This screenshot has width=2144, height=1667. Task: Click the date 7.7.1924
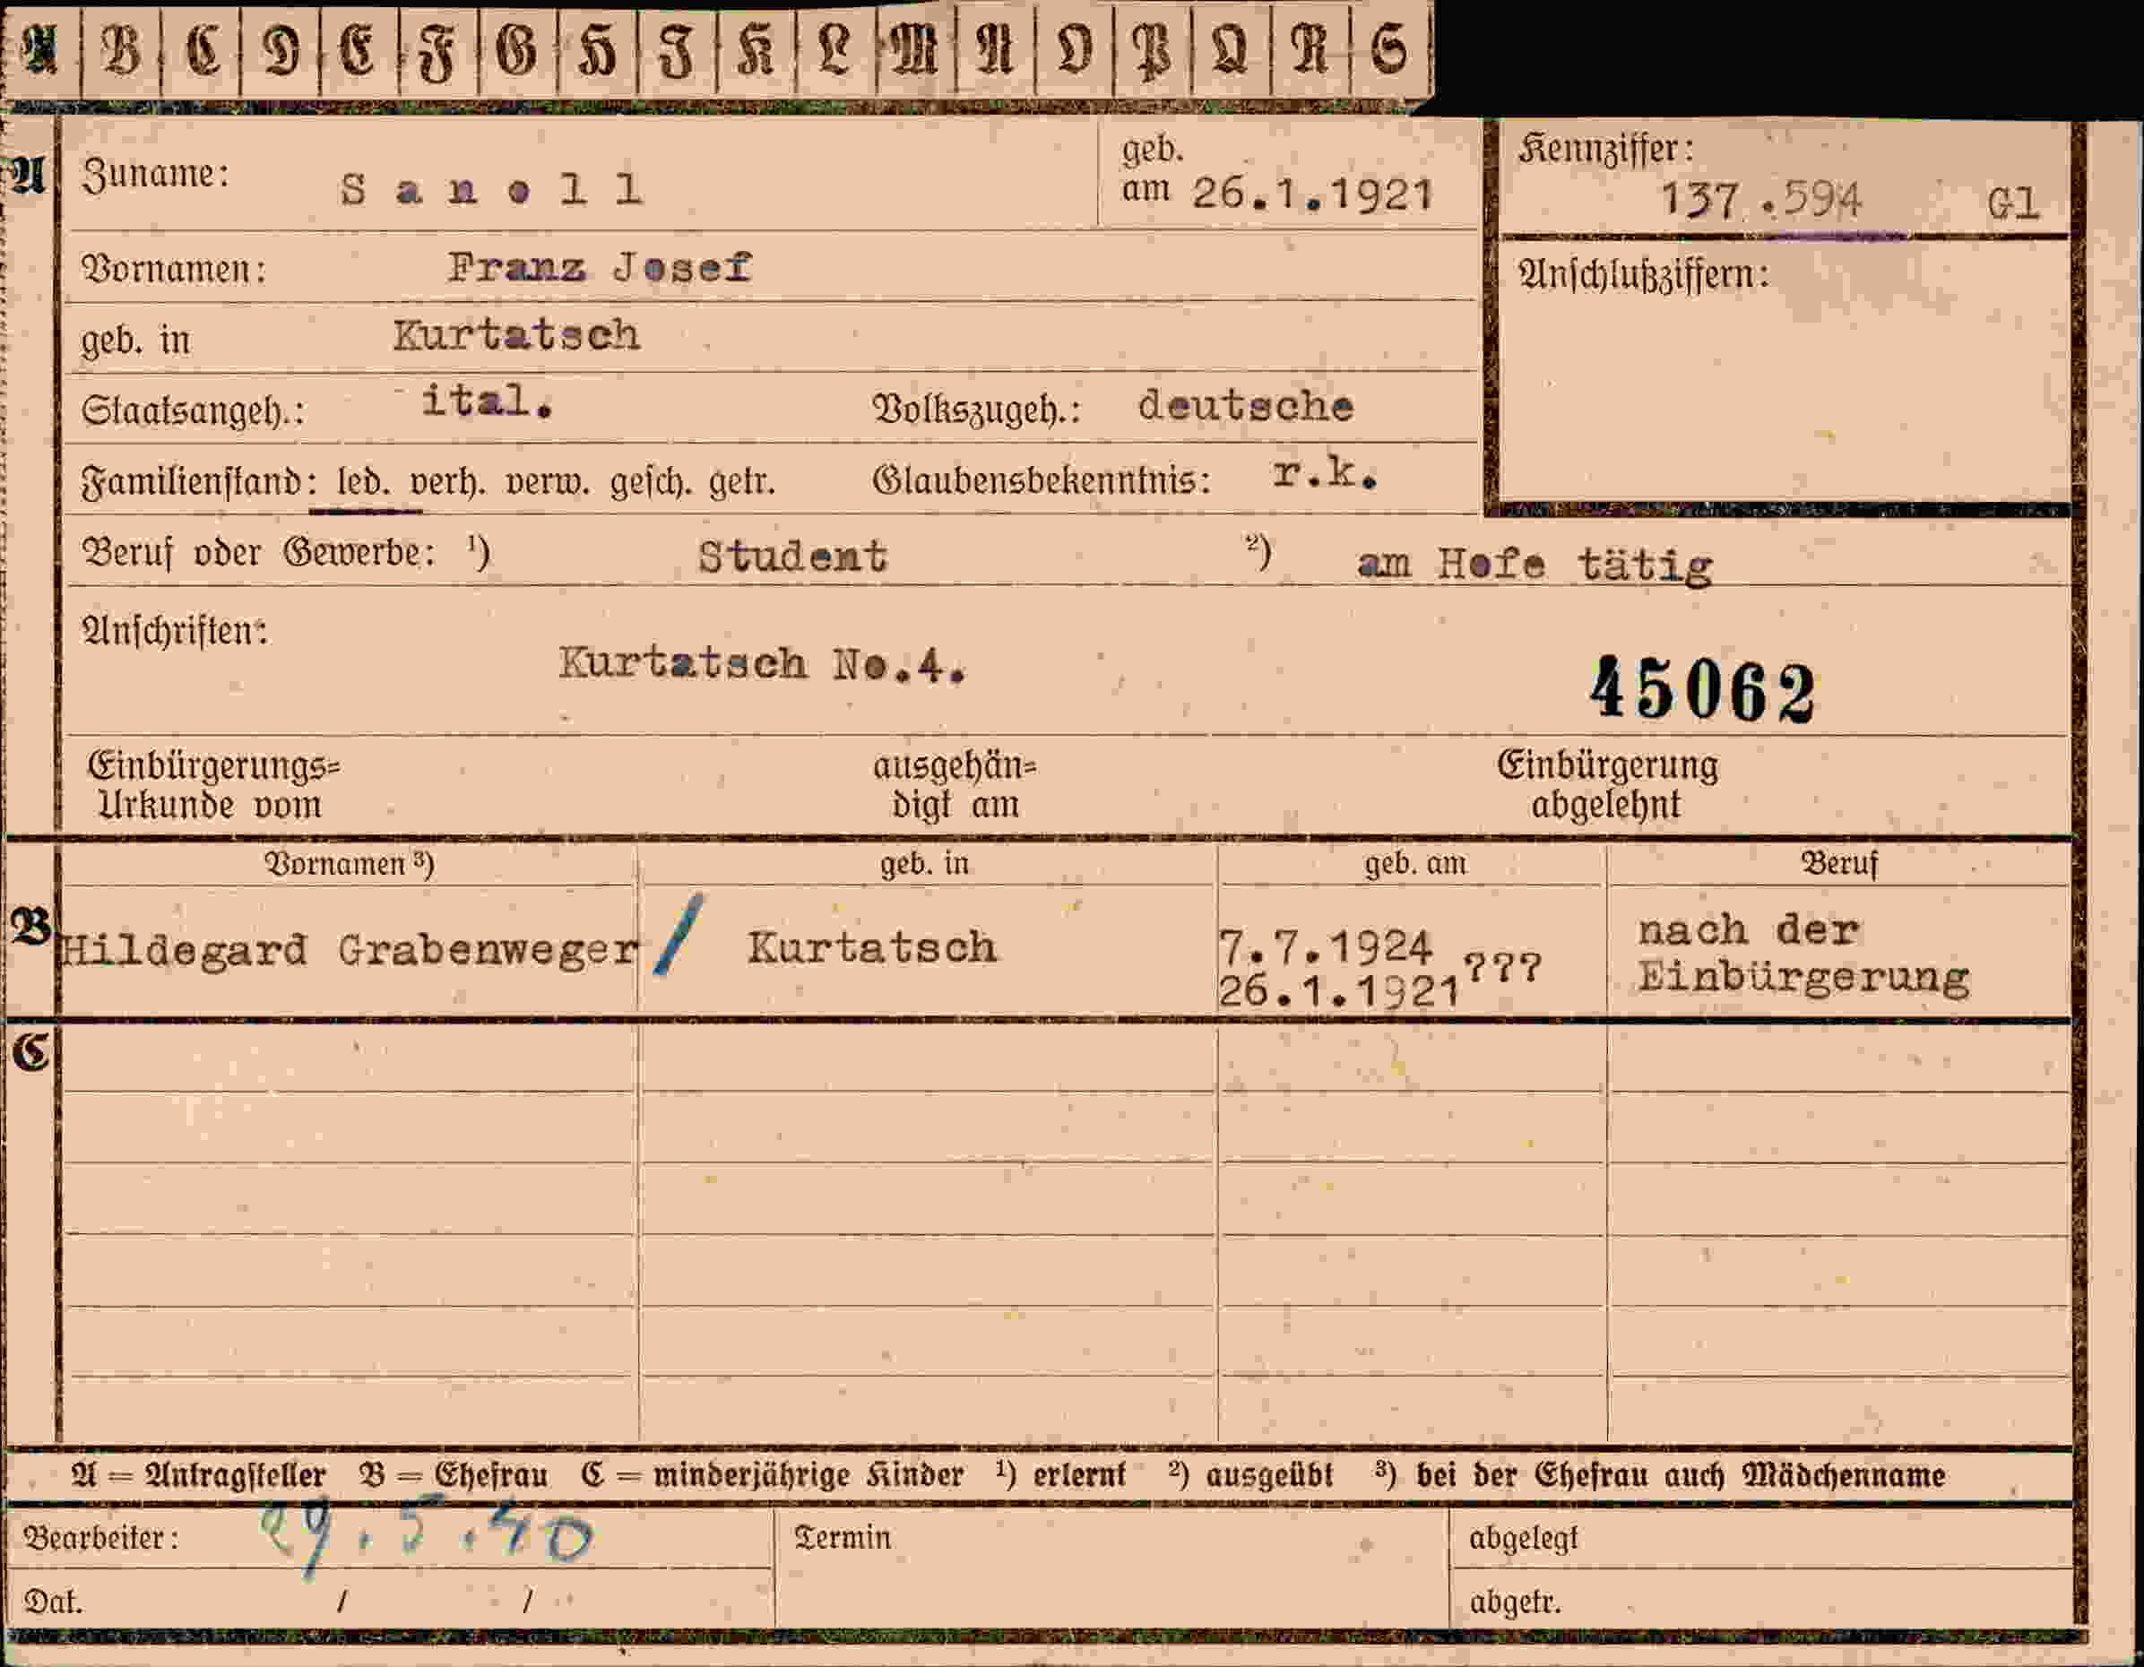coord(1326,947)
